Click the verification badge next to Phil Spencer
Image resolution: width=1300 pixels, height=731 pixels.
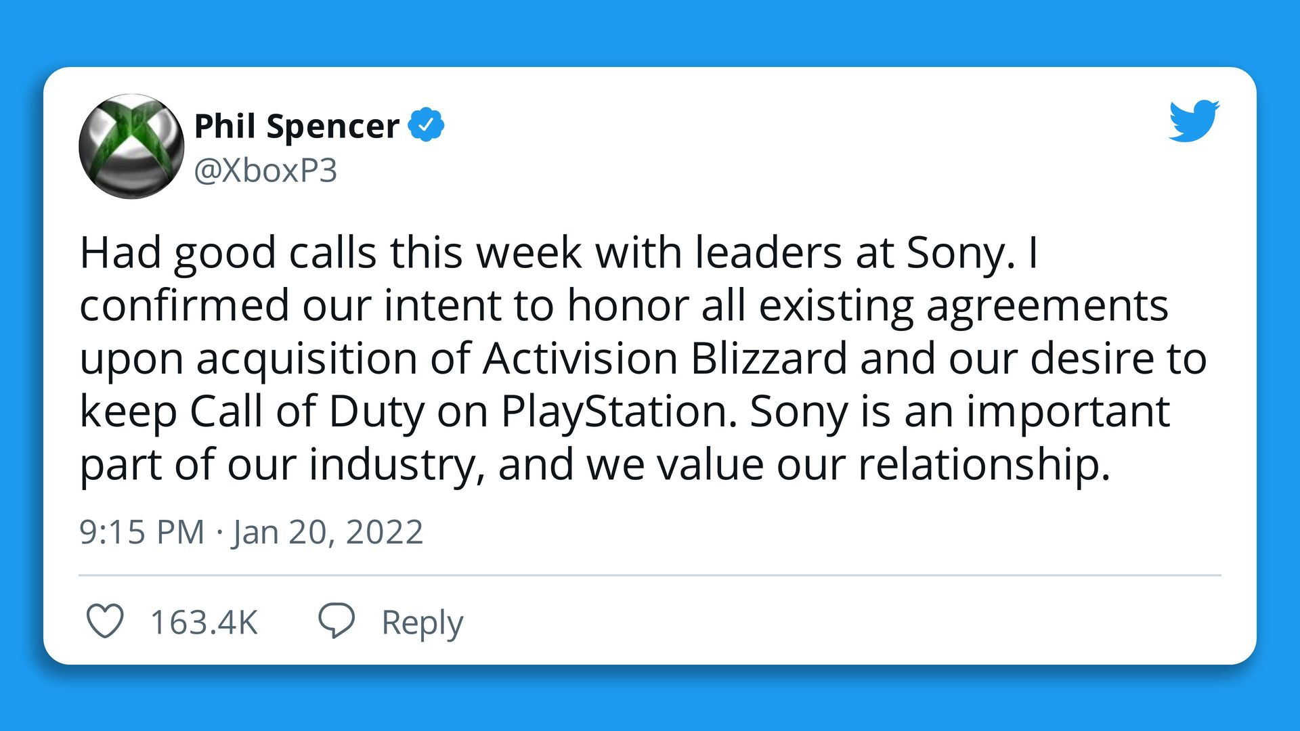click(428, 124)
